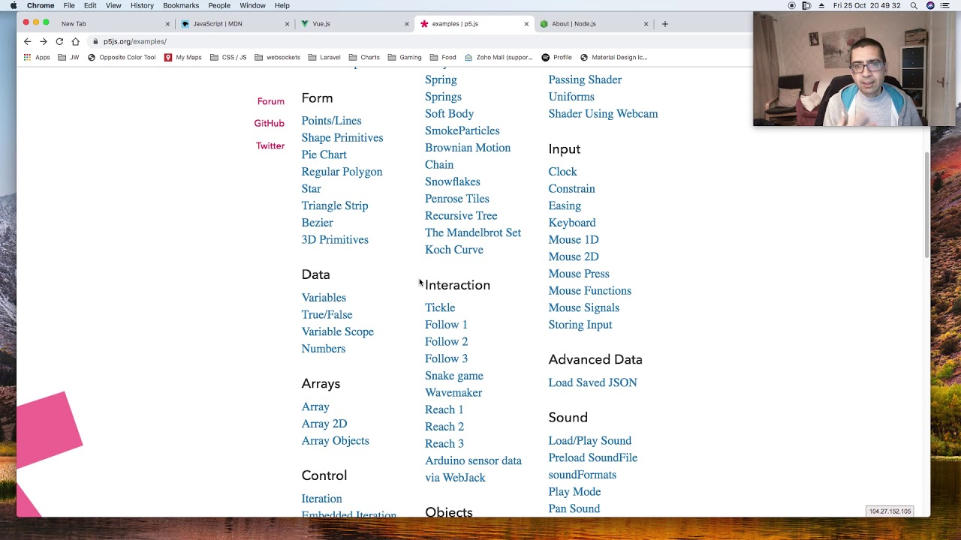Open the Snake game example
The height and width of the screenshot is (540, 961).
[454, 376]
